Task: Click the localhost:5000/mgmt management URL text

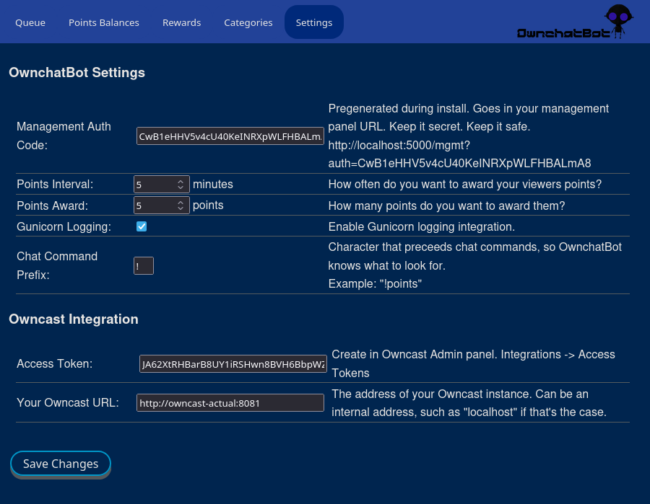Action: [x=460, y=154]
